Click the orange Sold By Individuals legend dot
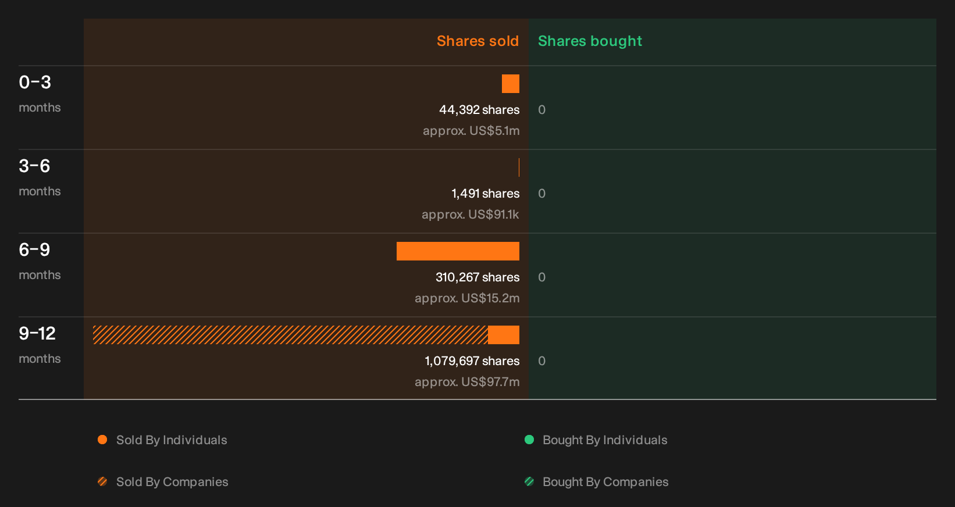 pos(102,440)
